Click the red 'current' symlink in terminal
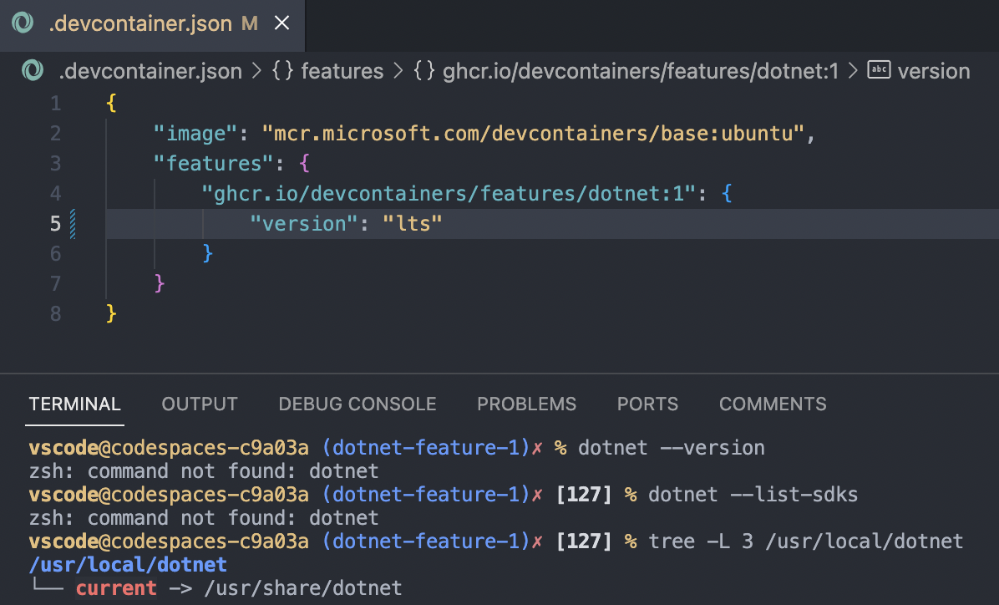 click(116, 587)
